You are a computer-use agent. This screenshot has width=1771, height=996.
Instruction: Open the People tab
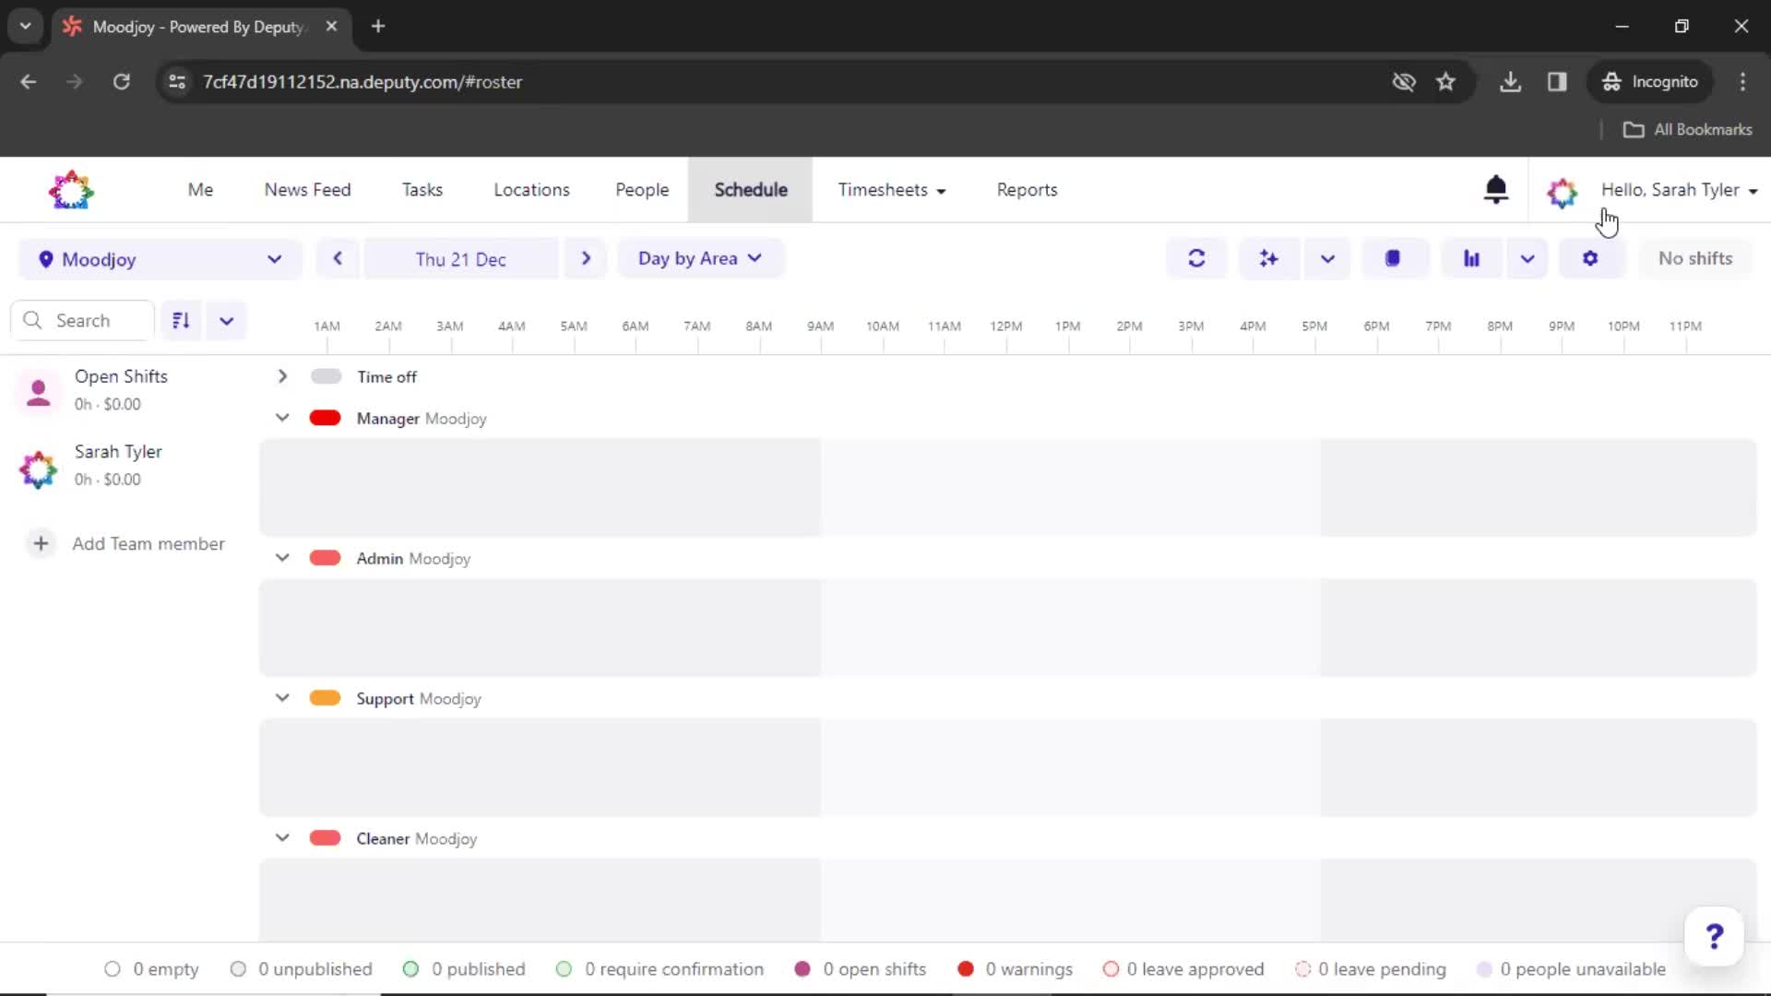pos(642,190)
